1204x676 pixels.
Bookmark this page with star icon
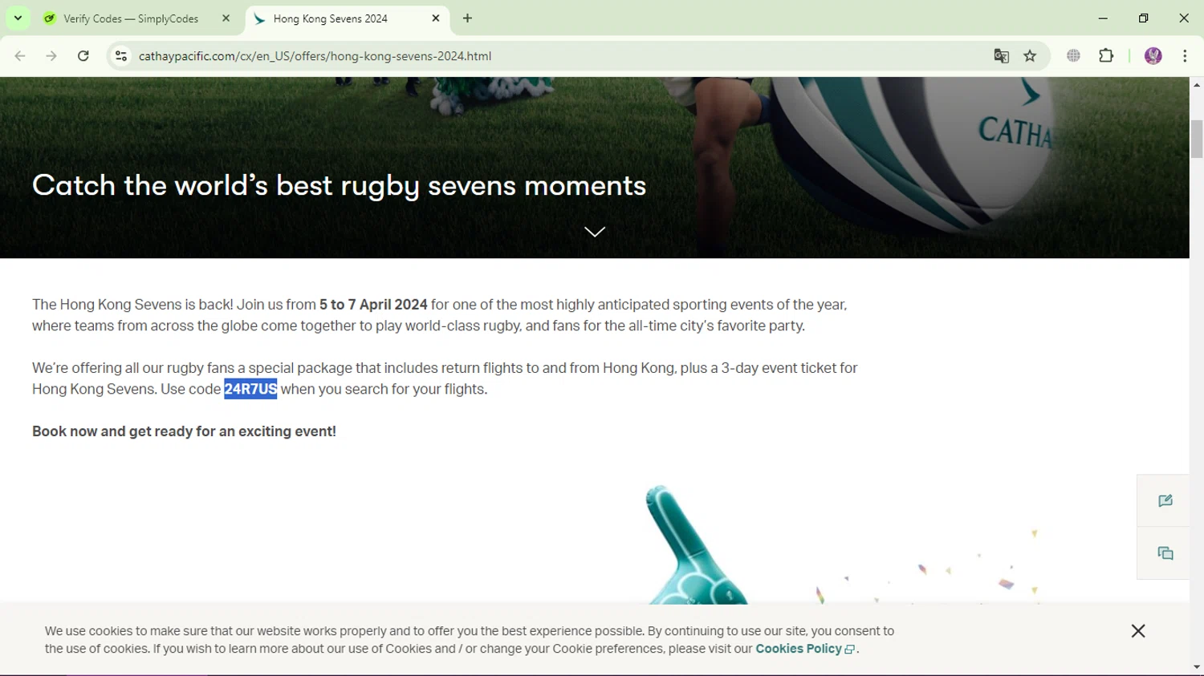(x=1030, y=56)
